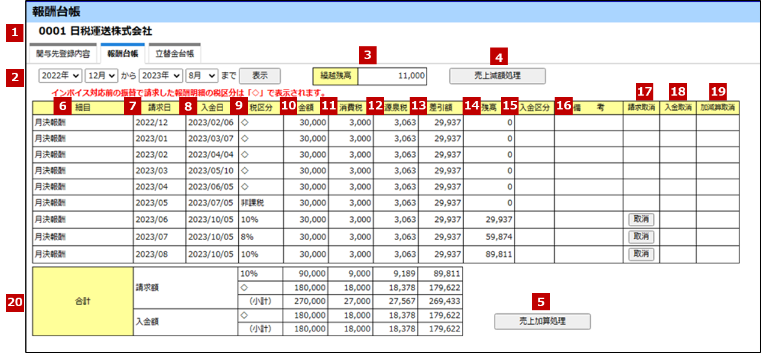761x353 pixels.
Task: Open the start month dropdown showing 12月
Action: tap(102, 76)
